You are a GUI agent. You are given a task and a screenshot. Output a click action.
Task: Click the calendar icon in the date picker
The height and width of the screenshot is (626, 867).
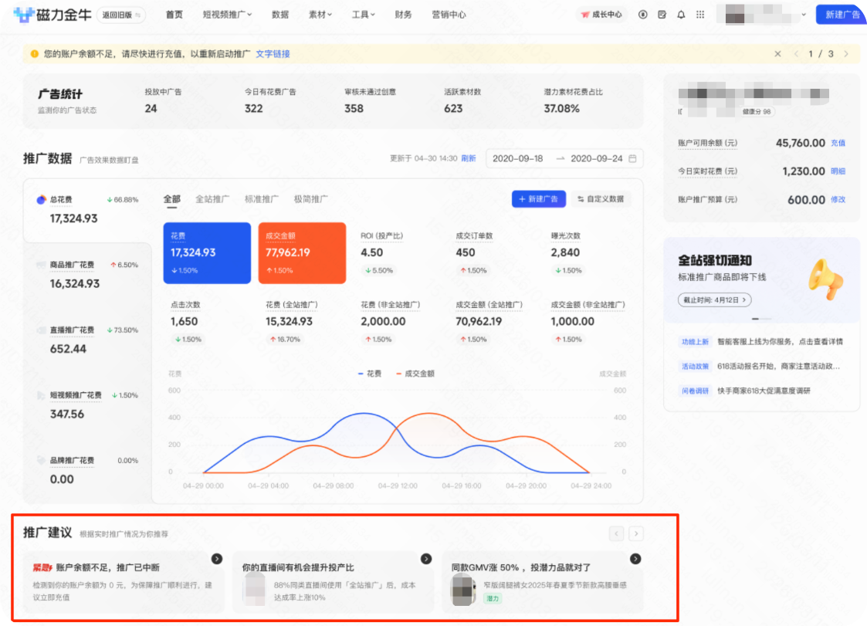click(632, 157)
